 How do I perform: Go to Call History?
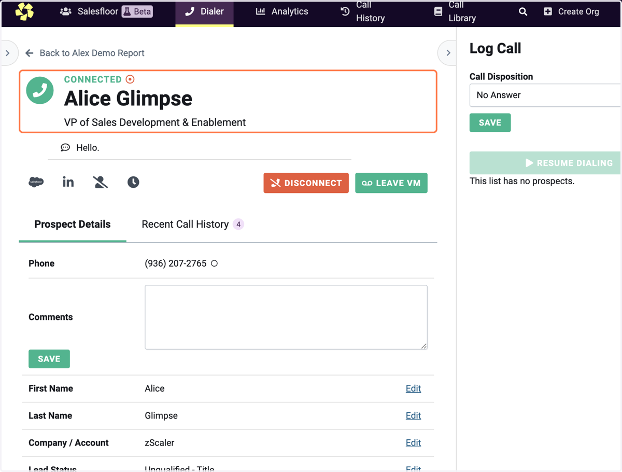363,11
